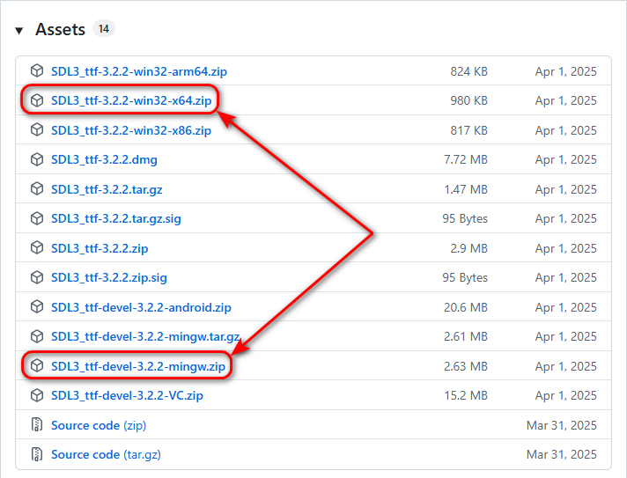
Task: Click Apr 1, 2025 date on win32-arm64.zip row
Action: click(566, 71)
